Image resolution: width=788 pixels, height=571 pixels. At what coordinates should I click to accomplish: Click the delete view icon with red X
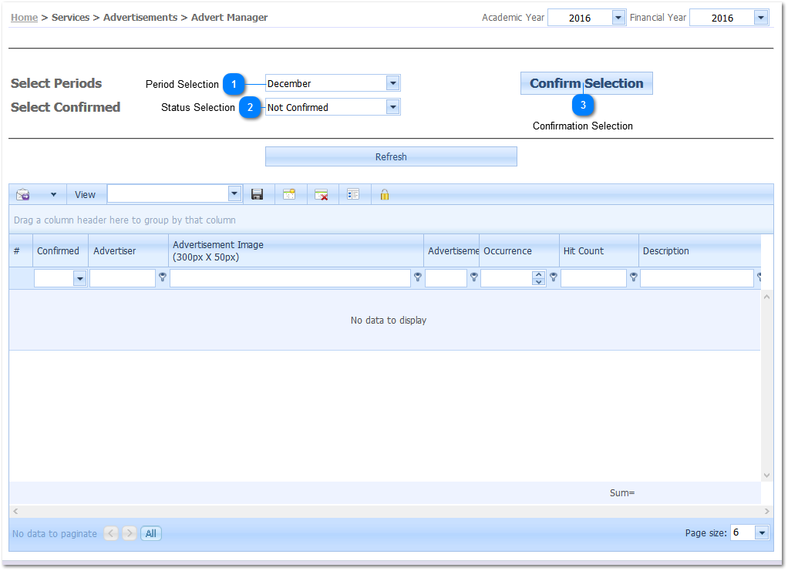(322, 195)
